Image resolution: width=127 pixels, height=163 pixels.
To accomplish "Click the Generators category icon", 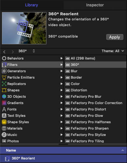I will click(x=4, y=71).
